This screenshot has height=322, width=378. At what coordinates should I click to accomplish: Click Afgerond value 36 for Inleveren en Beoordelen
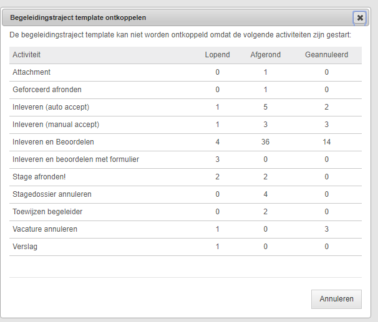click(x=266, y=142)
